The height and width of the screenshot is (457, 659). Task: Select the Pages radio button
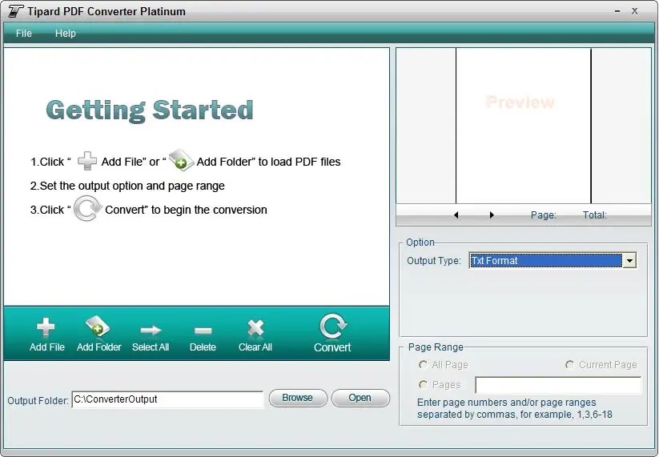point(424,384)
